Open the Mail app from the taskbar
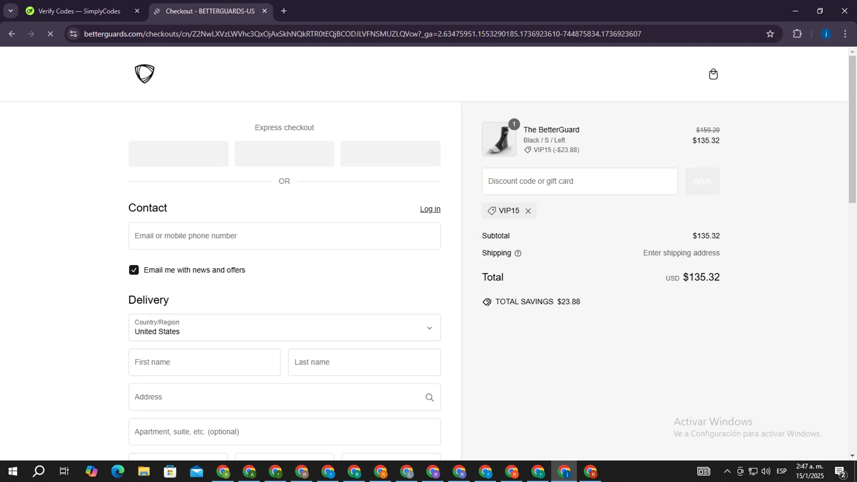 pyautogui.click(x=197, y=472)
